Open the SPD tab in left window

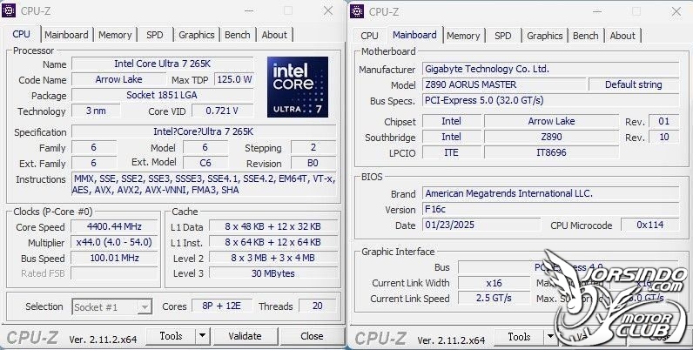[155, 35]
